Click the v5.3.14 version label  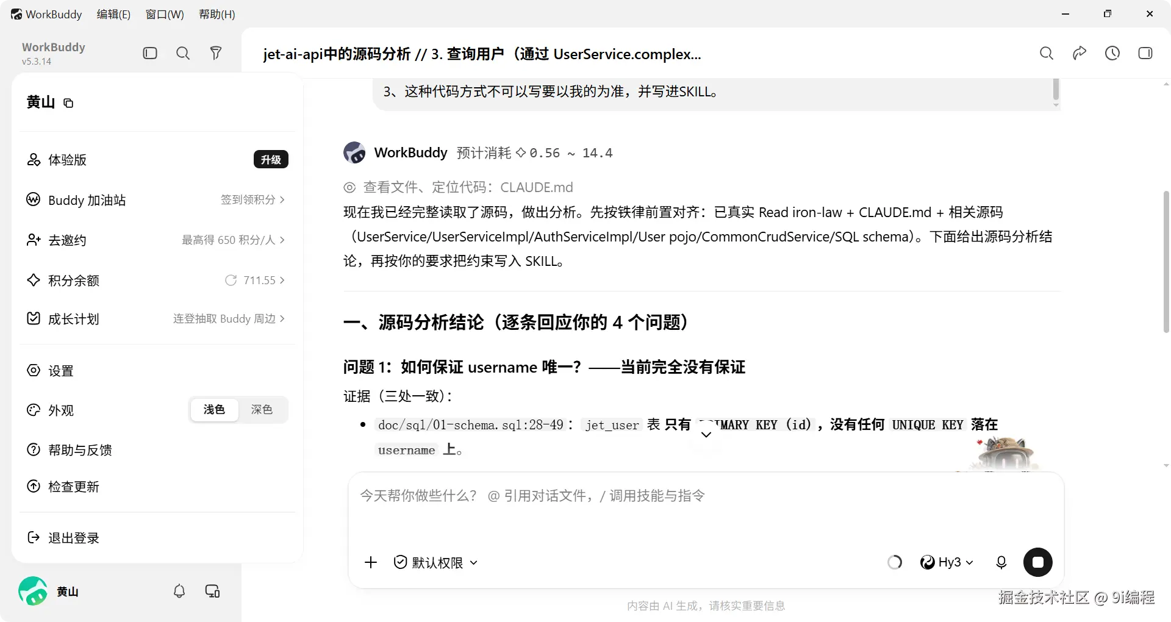point(37,62)
